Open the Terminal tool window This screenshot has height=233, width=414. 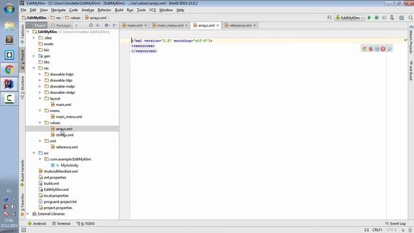click(61, 223)
